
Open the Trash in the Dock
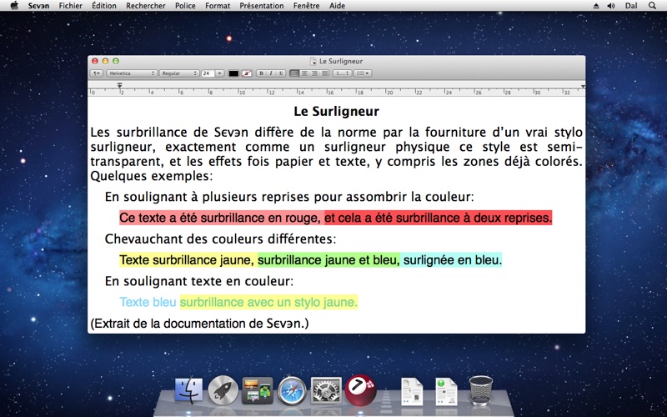point(481,389)
